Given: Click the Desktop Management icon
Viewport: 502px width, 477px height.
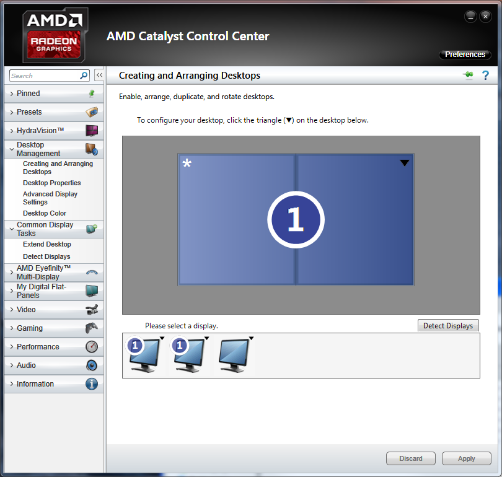Looking at the screenshot, I should (92, 149).
